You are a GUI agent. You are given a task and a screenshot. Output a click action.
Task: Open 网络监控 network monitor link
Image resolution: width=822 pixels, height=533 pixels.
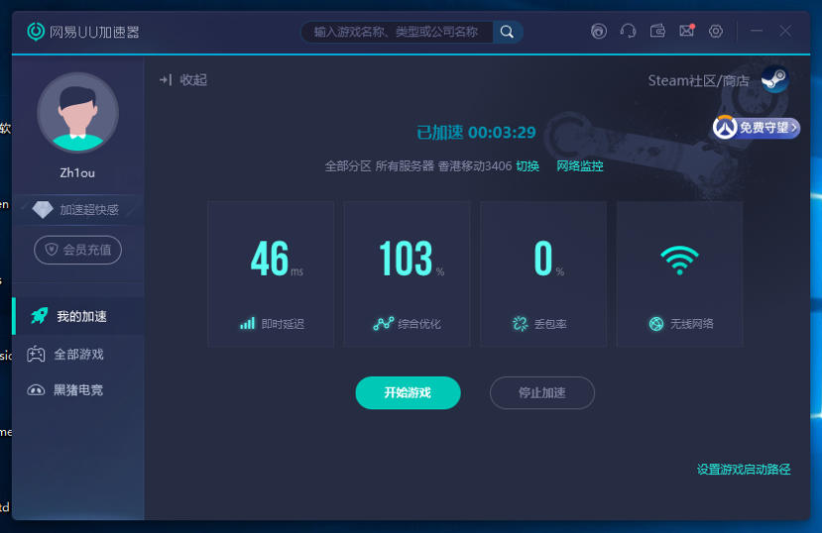pos(580,166)
